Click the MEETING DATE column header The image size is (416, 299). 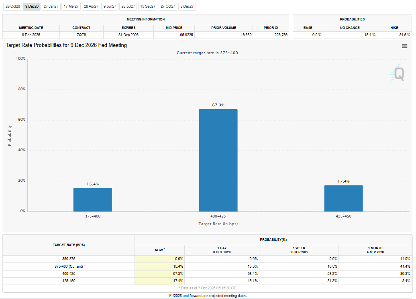coord(31,28)
